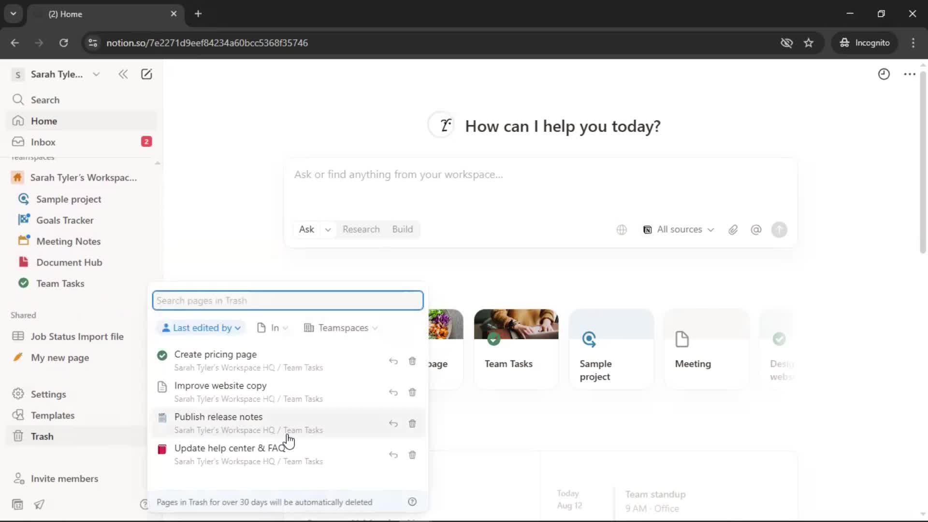Permanently delete Improve website copy
This screenshot has height=522, width=928.
pyautogui.click(x=412, y=392)
